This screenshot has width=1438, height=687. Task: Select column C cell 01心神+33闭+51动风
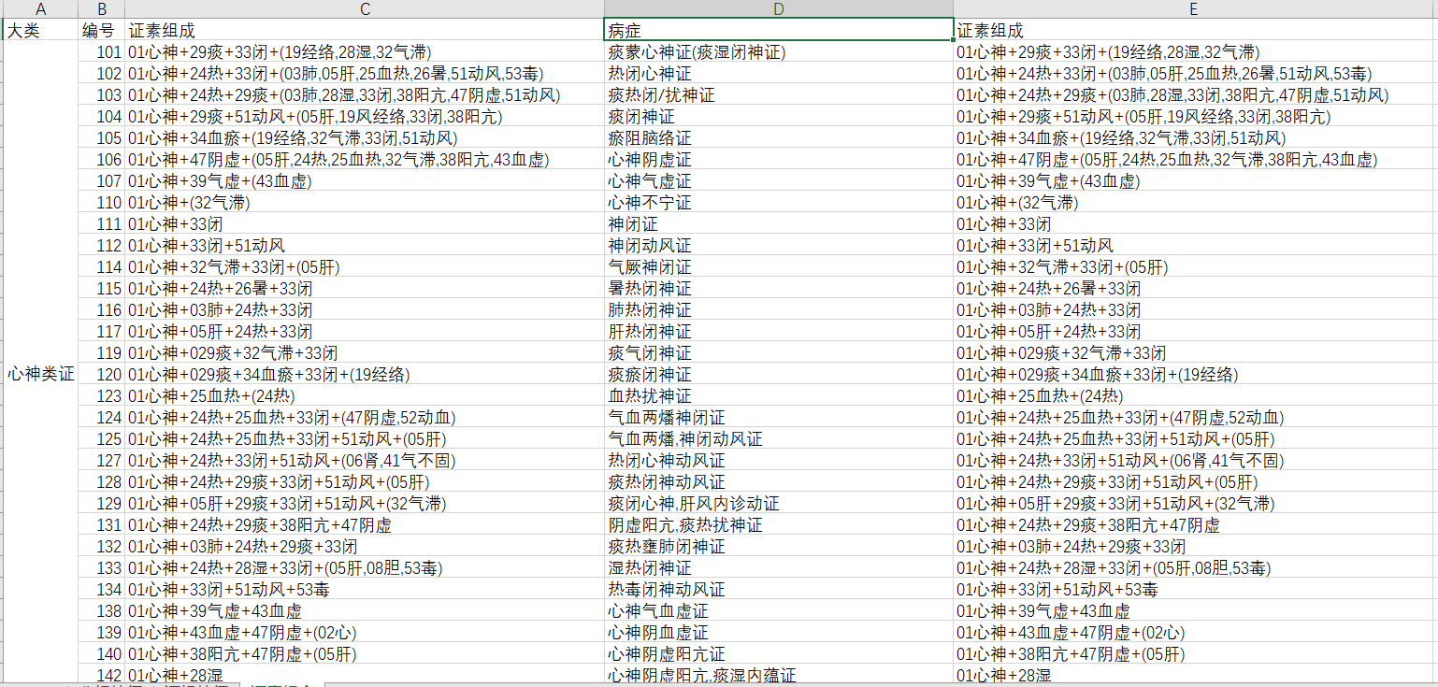365,246
